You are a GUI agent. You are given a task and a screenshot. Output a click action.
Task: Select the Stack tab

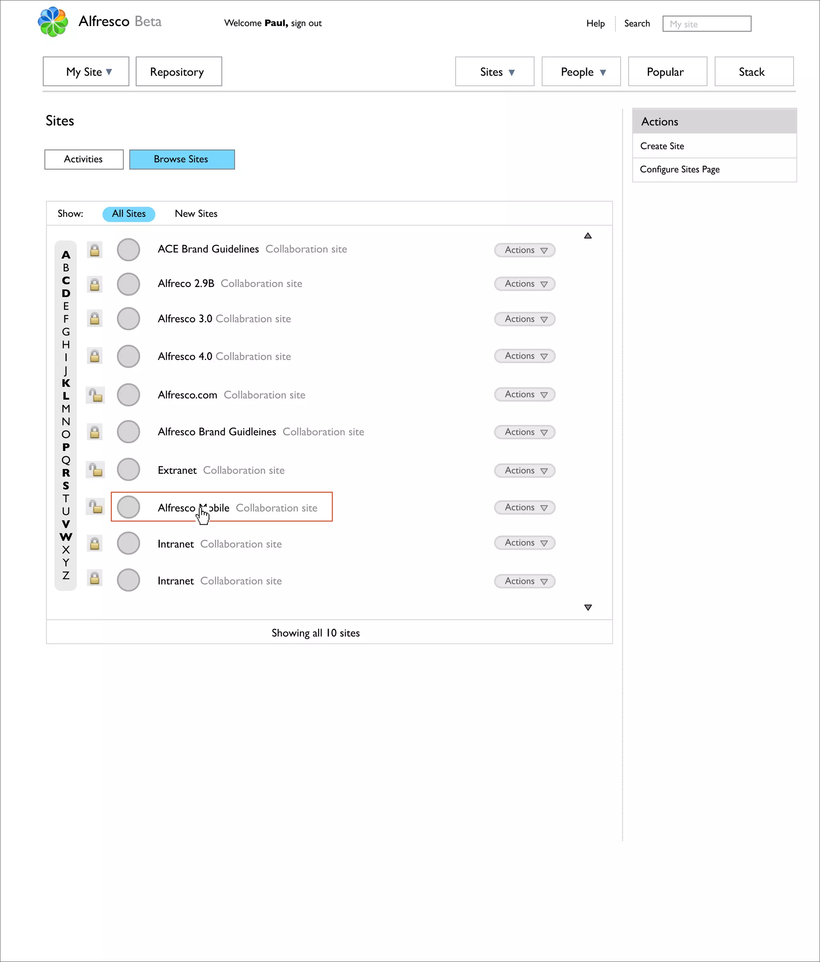click(x=754, y=71)
